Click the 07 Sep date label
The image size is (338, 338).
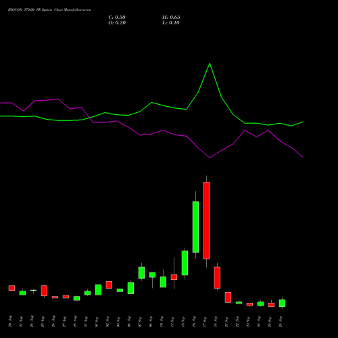[140, 321]
